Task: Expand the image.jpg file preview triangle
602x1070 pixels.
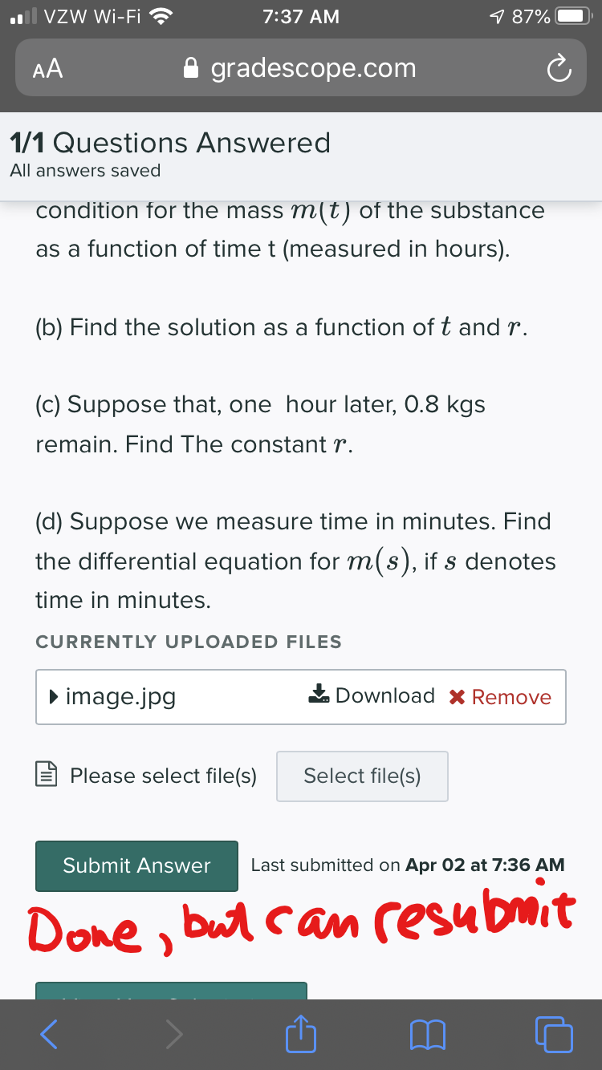Action: tap(52, 696)
